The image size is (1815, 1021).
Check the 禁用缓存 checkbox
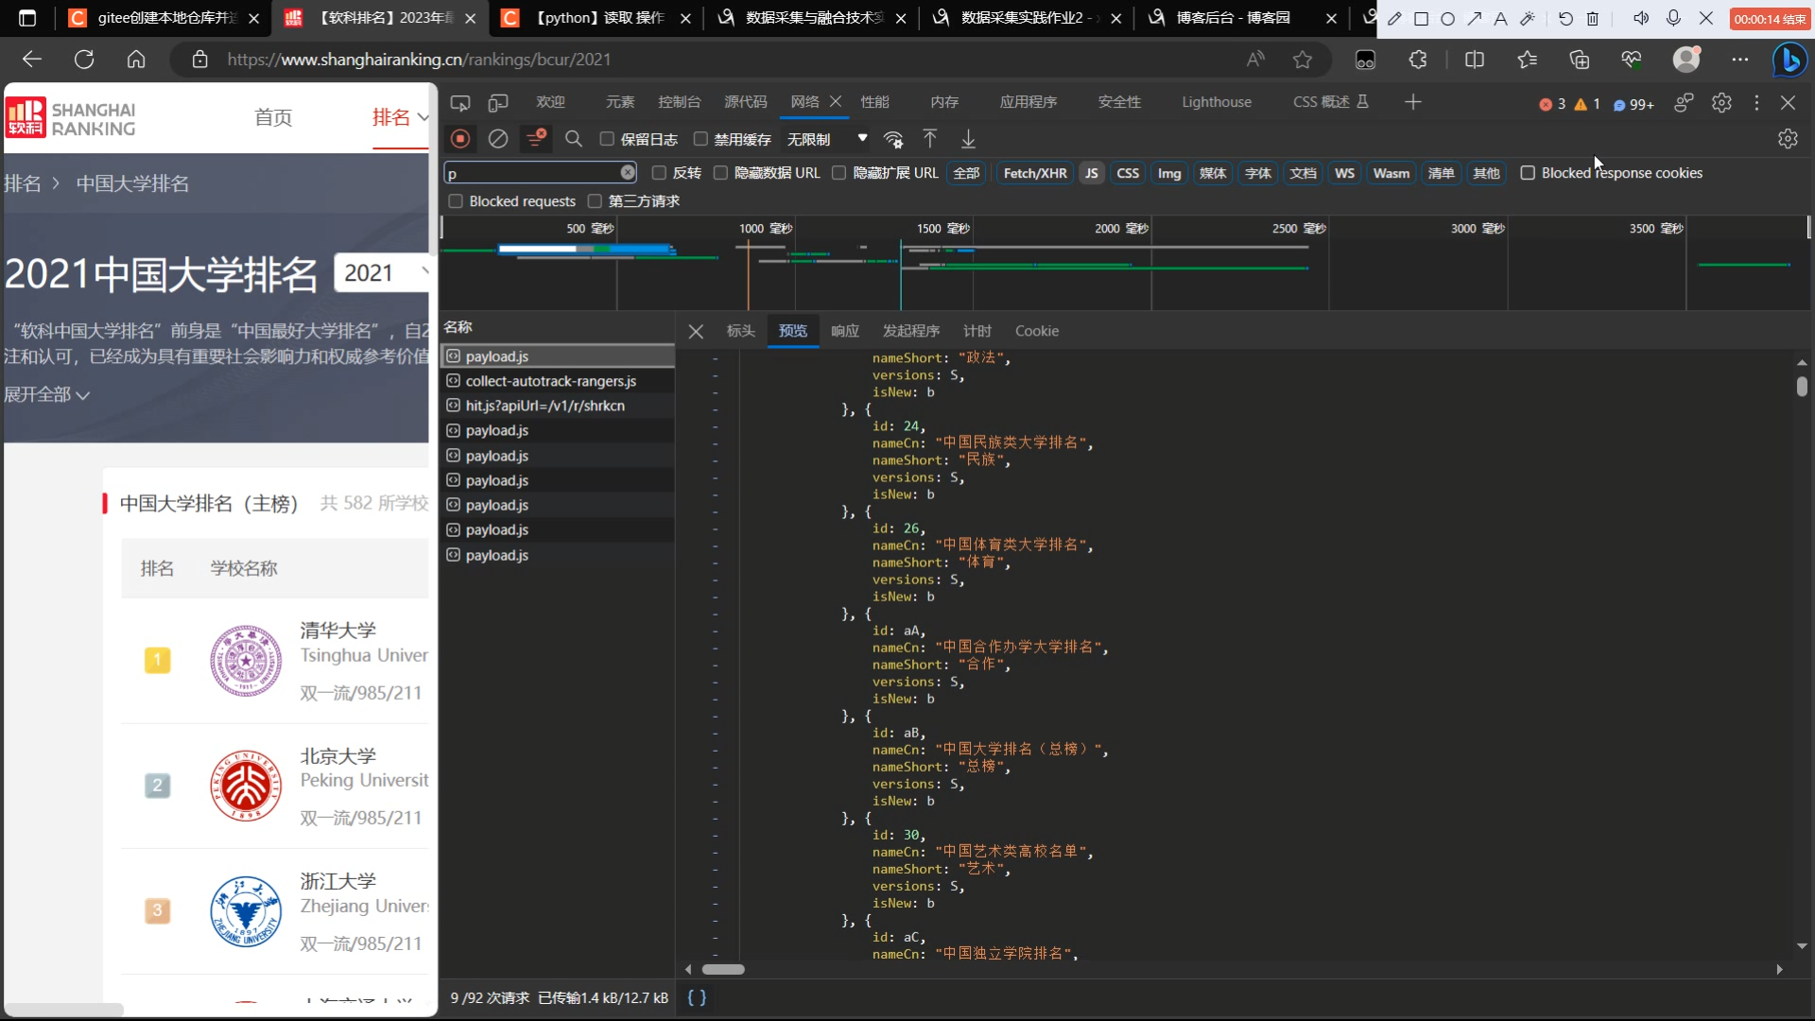tap(700, 139)
